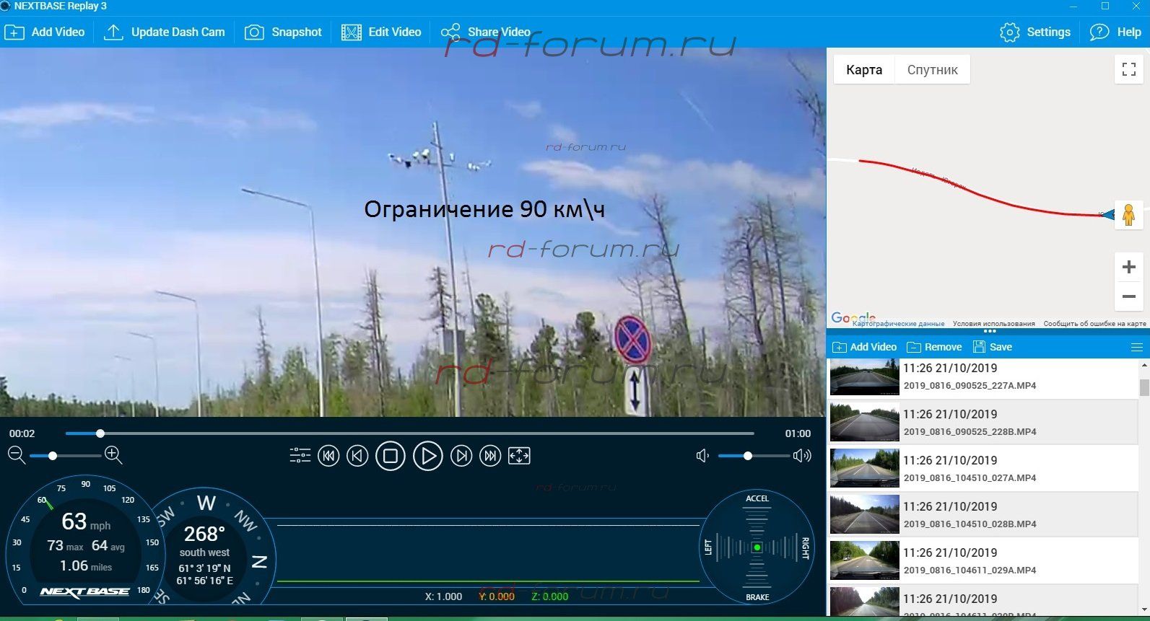Set maximum volume with the loud speaker icon
1150x621 pixels.
coord(802,456)
